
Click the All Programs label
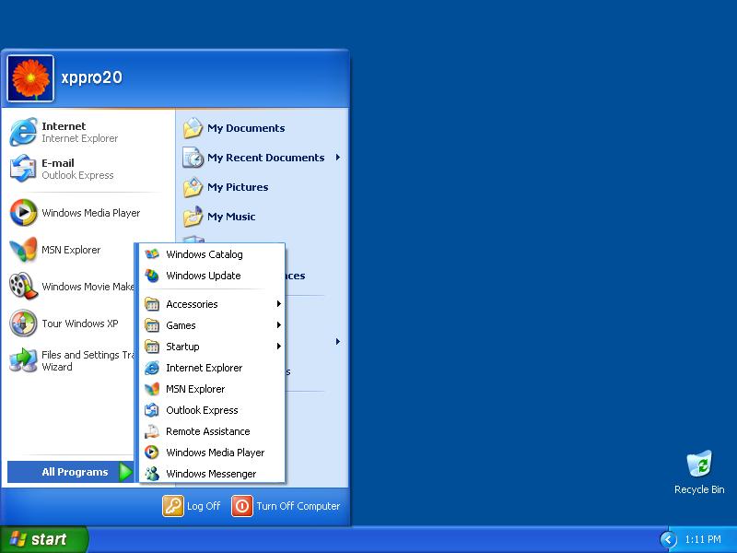pos(75,472)
